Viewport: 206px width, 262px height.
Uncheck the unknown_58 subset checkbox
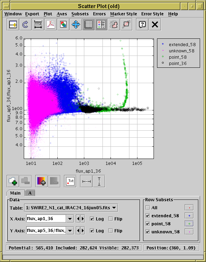pyautogui.click(x=148, y=232)
